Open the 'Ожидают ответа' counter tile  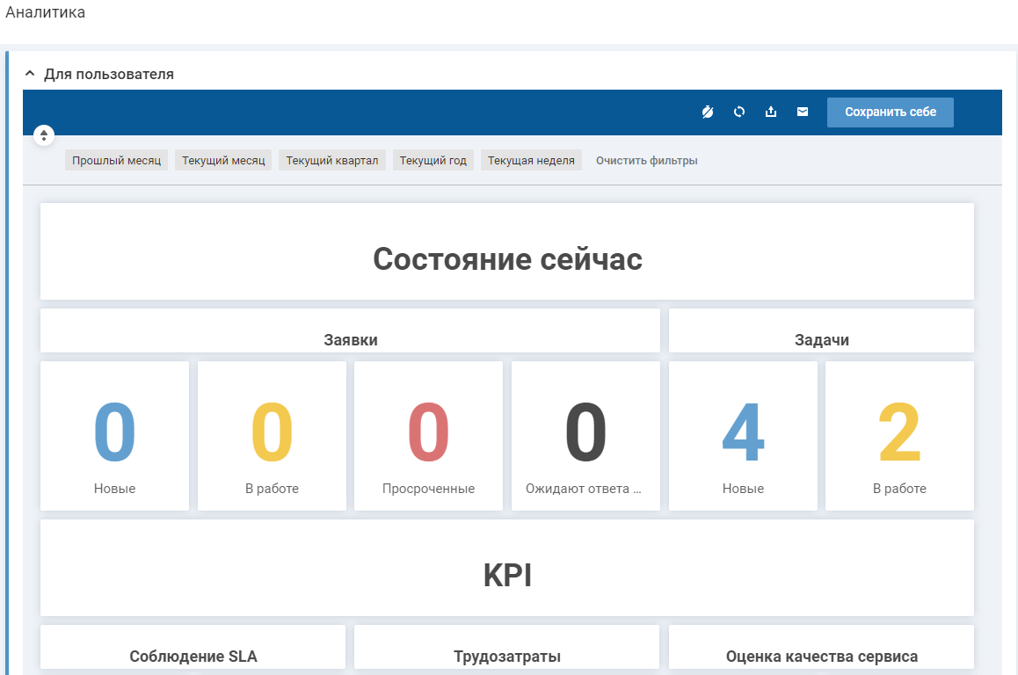[585, 436]
